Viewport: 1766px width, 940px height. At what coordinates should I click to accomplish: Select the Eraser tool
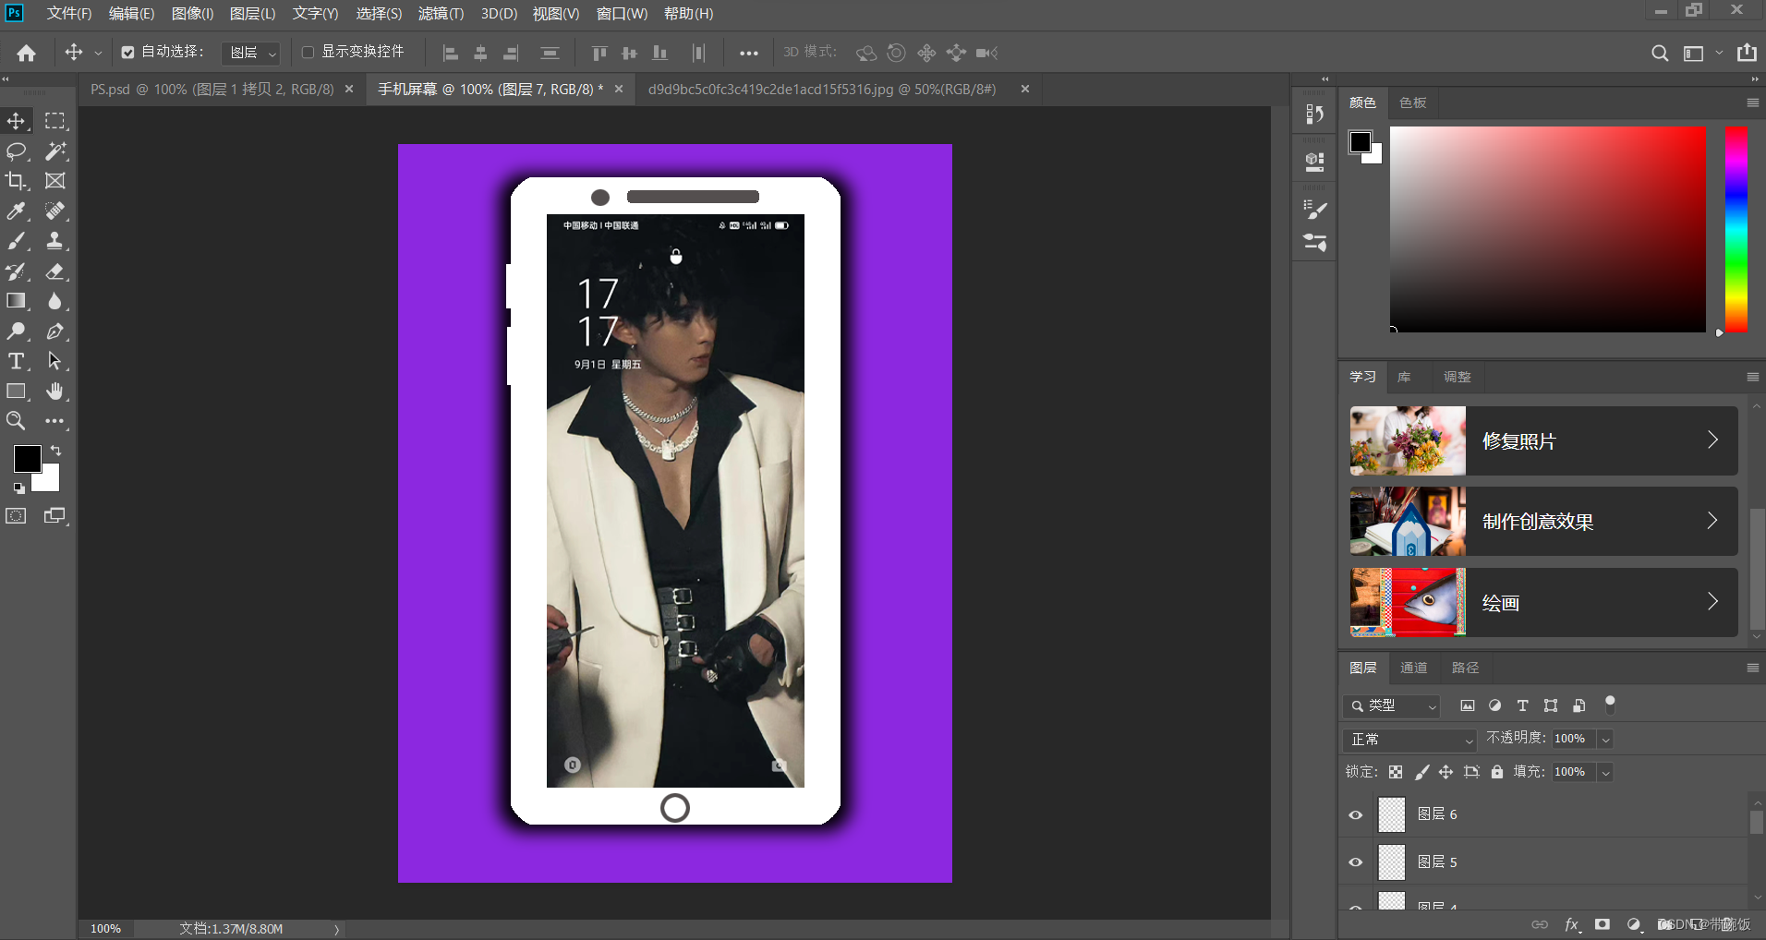tap(55, 271)
